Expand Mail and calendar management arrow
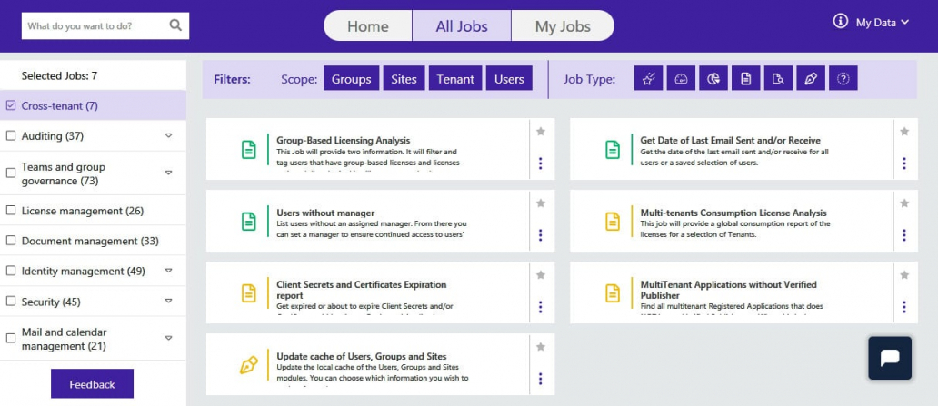This screenshot has width=938, height=406. (169, 339)
